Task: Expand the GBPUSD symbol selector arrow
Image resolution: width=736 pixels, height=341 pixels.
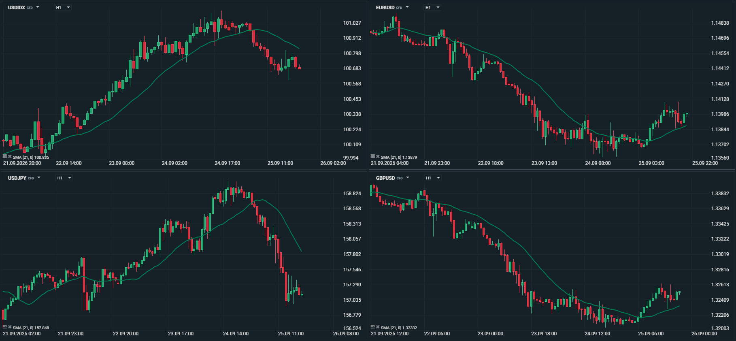Action: pos(408,178)
